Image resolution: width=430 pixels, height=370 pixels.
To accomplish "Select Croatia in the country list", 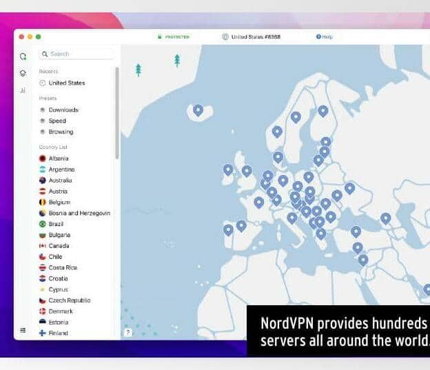I will point(54,278).
